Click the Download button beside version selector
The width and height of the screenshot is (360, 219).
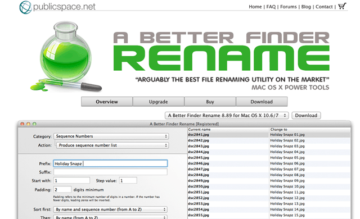[306, 116]
